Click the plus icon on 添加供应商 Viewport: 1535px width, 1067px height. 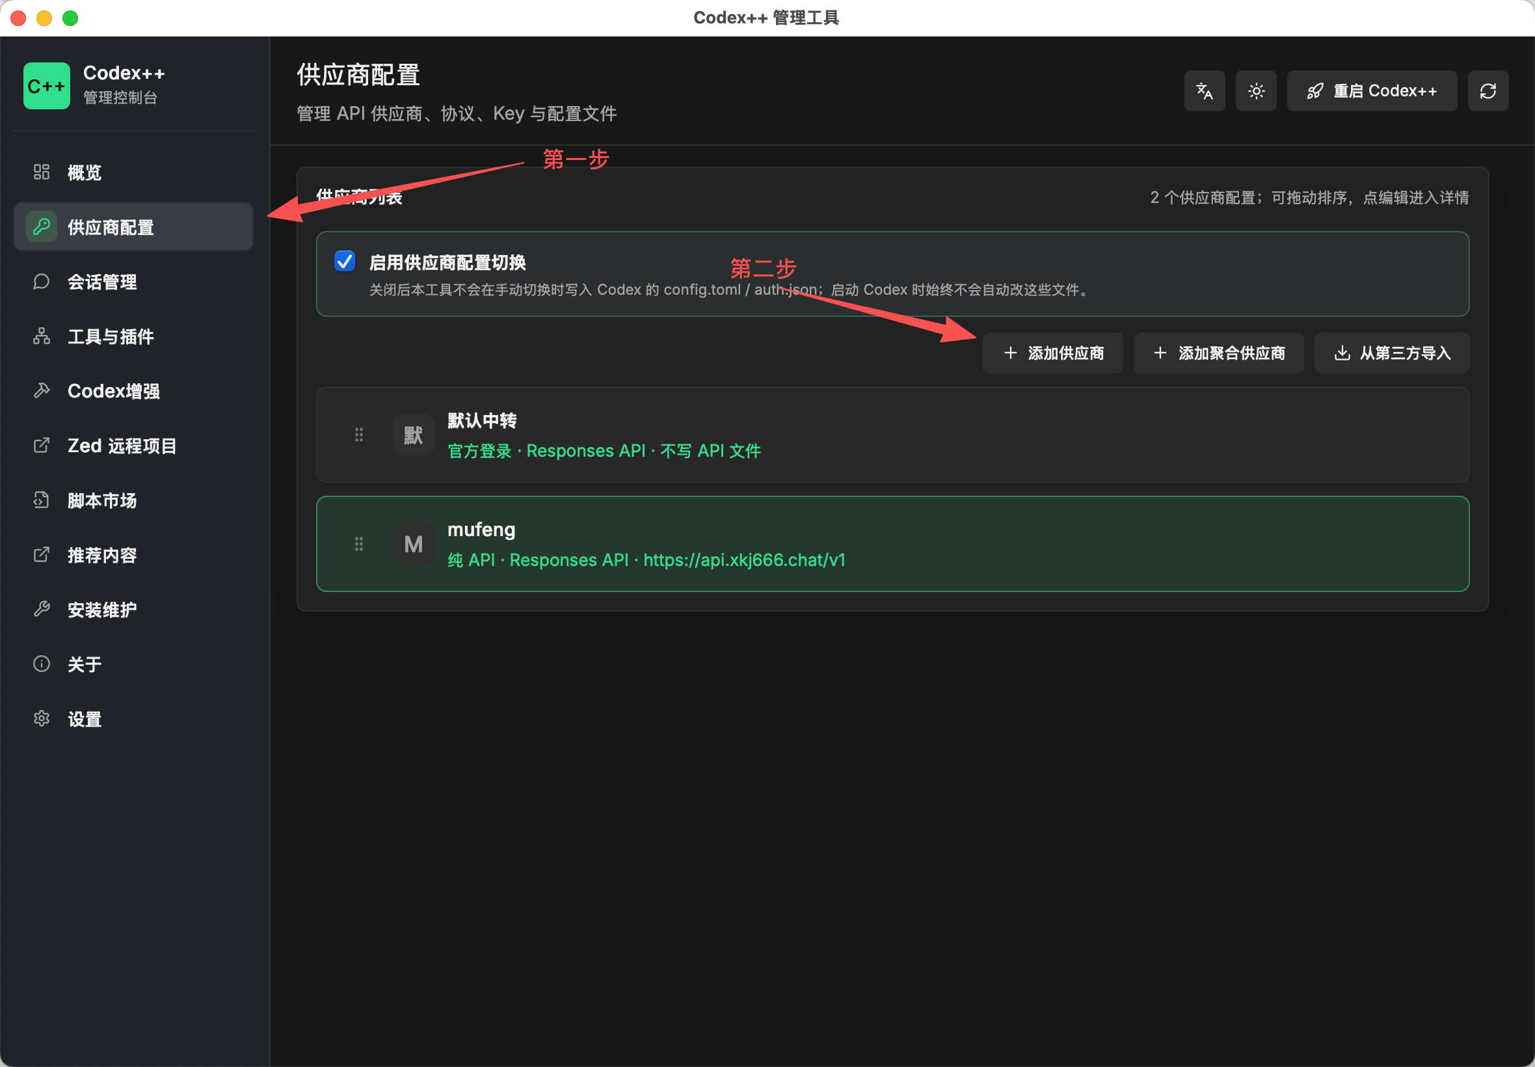click(x=1009, y=353)
